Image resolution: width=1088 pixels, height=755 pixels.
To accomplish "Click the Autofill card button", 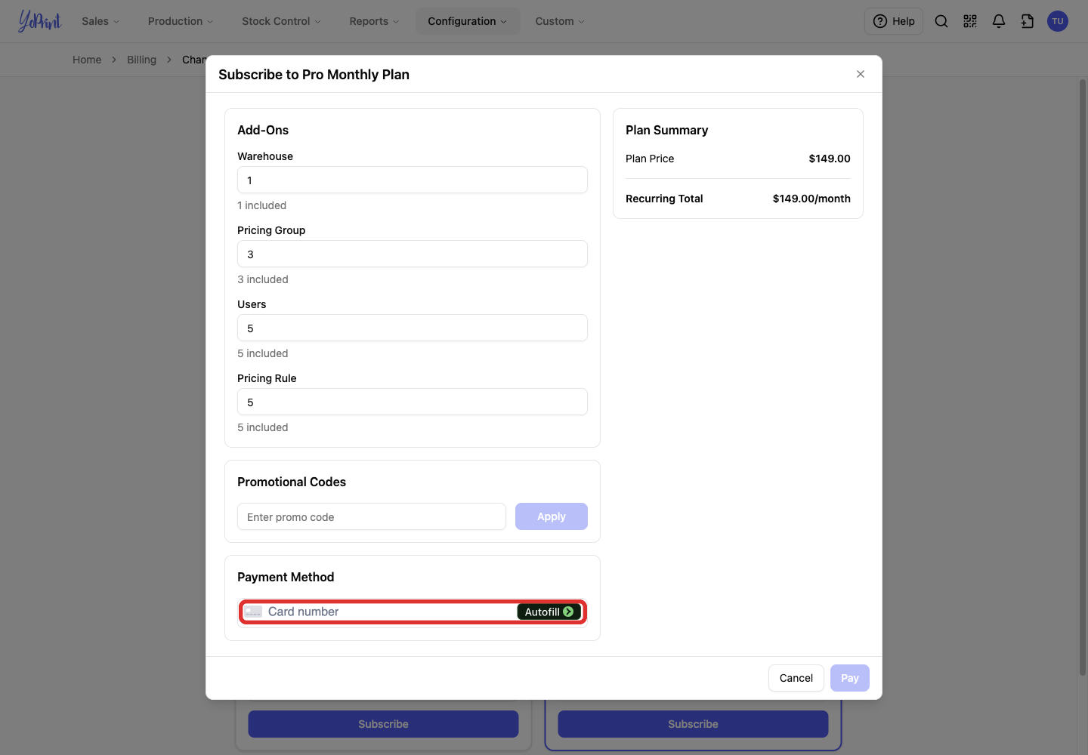I will tap(549, 612).
